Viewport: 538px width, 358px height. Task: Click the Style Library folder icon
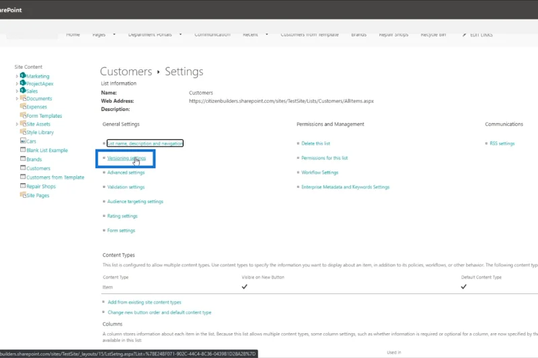[x=23, y=132]
